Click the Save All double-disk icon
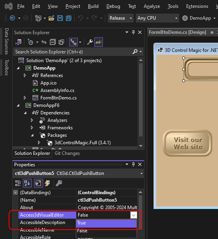This screenshot has width=218, height=239. point(69,18)
